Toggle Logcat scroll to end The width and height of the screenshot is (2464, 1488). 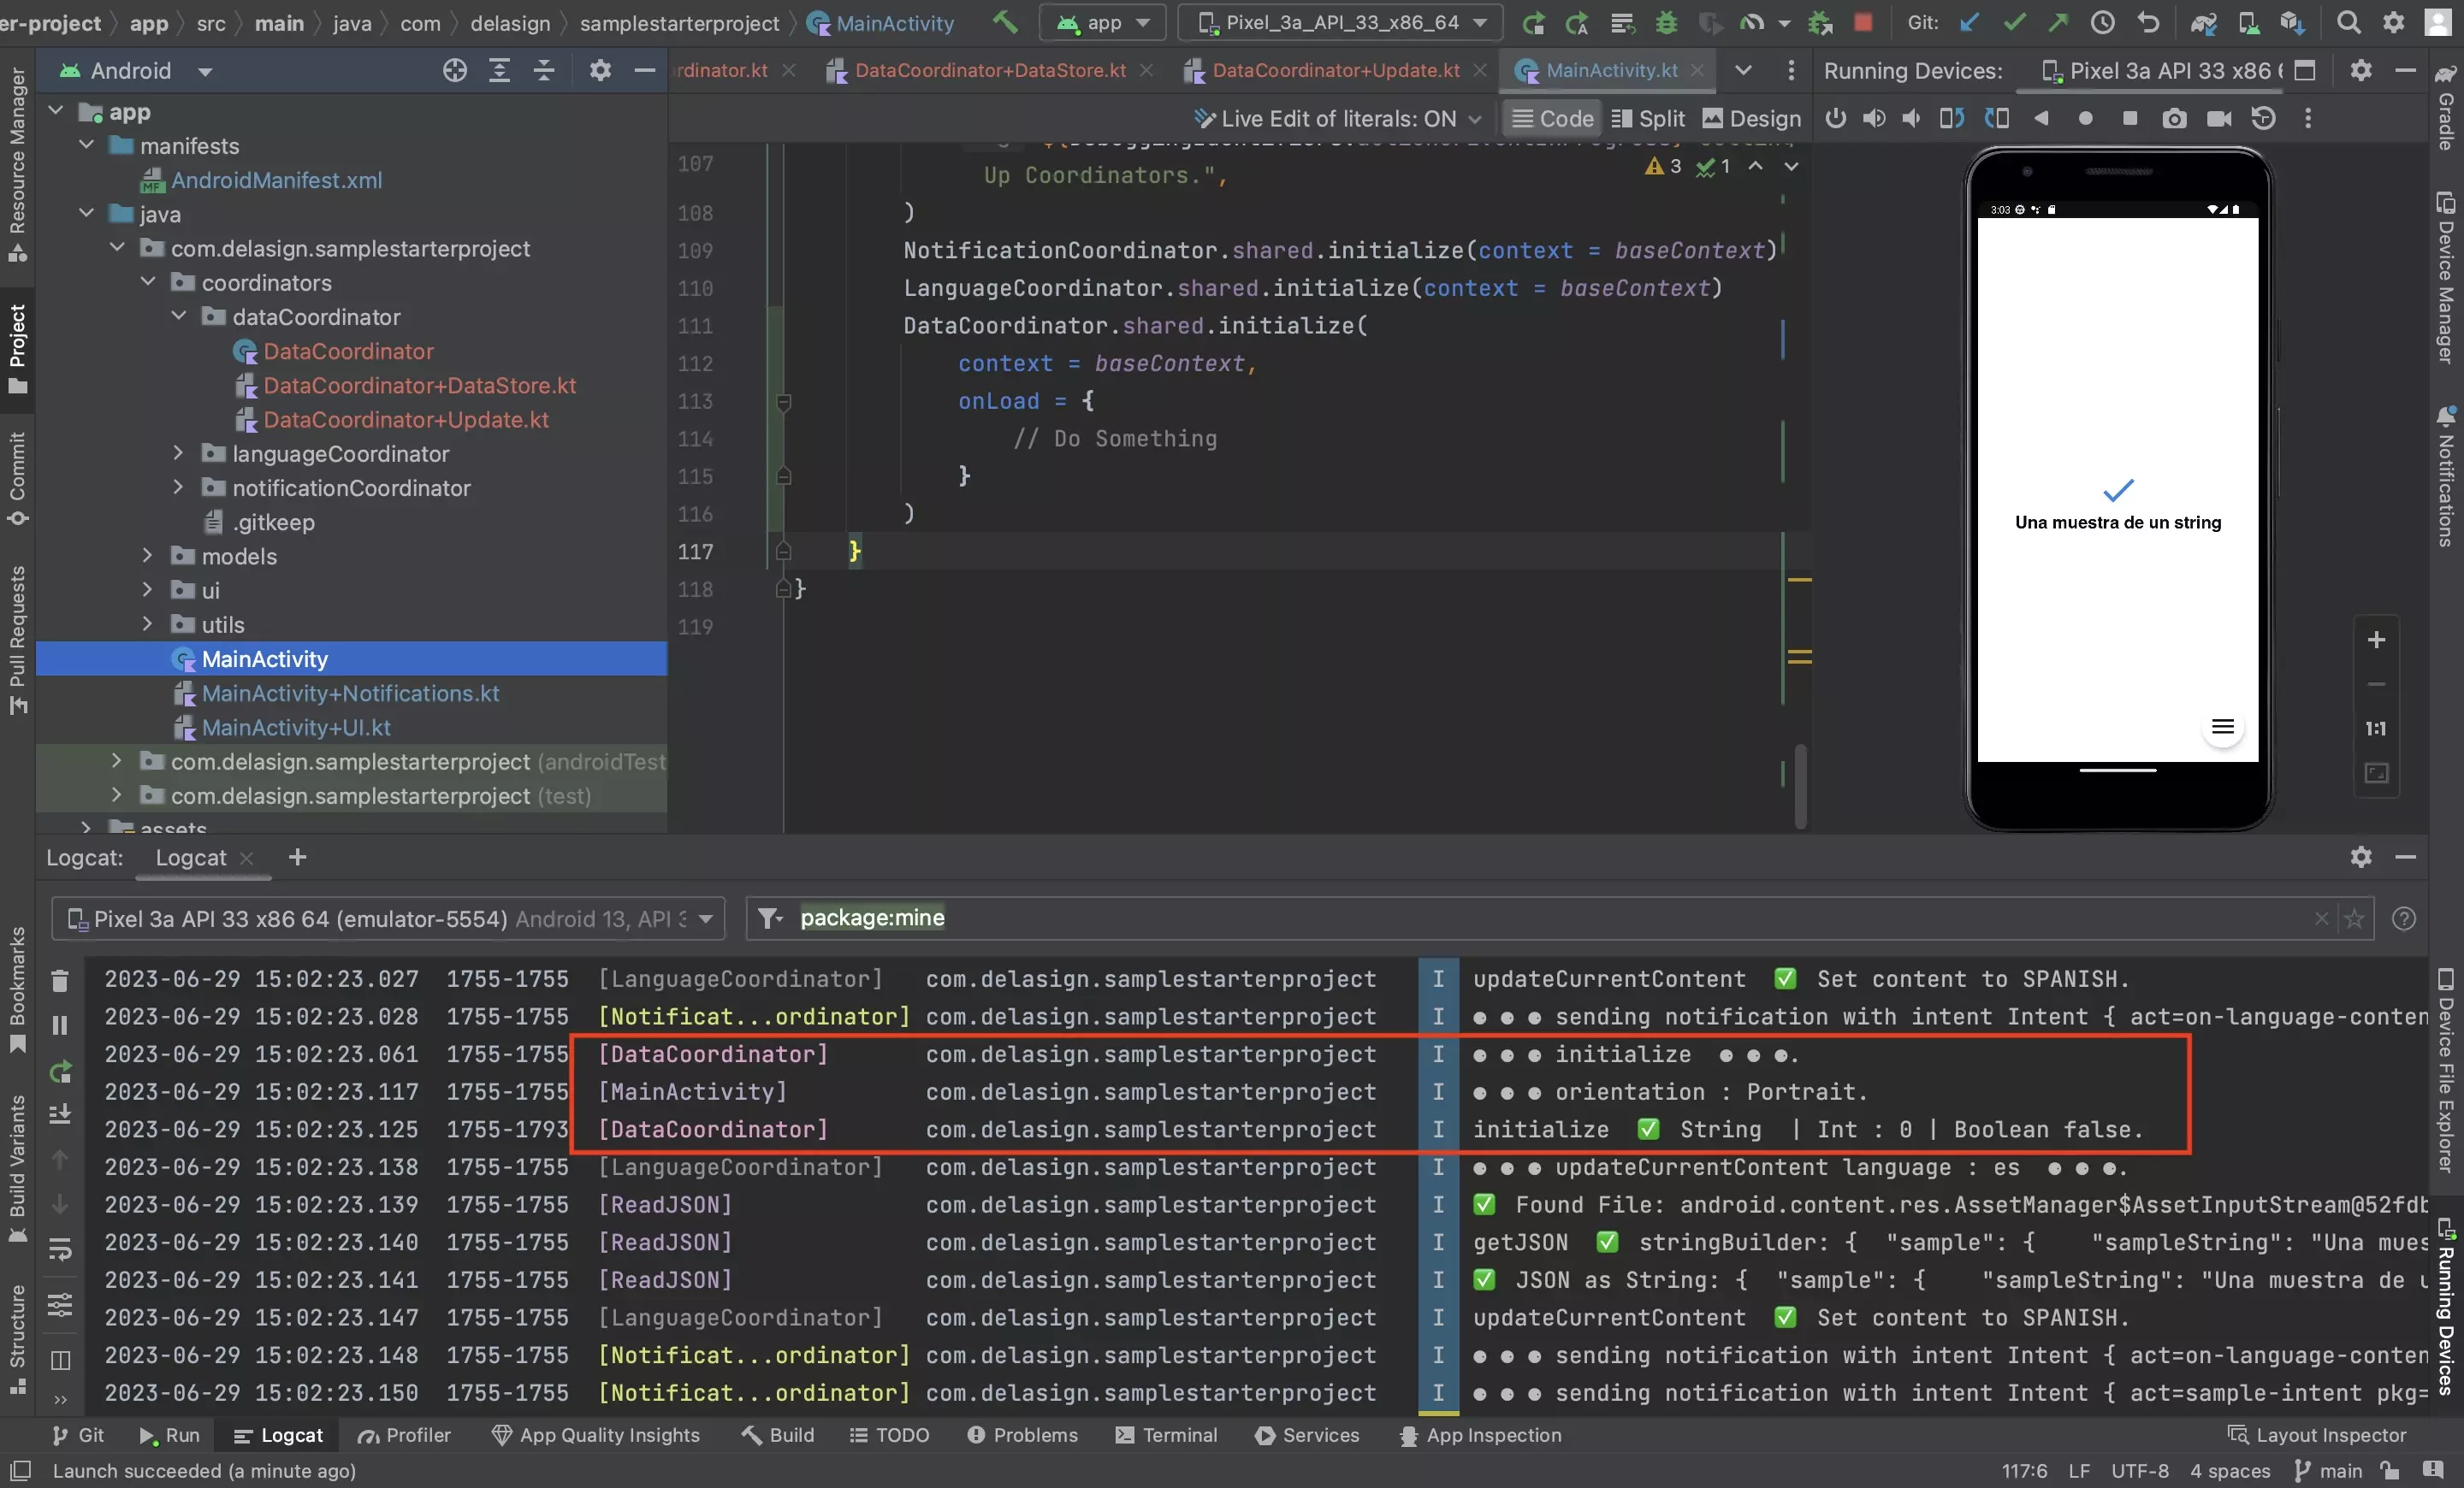pos(60,1114)
